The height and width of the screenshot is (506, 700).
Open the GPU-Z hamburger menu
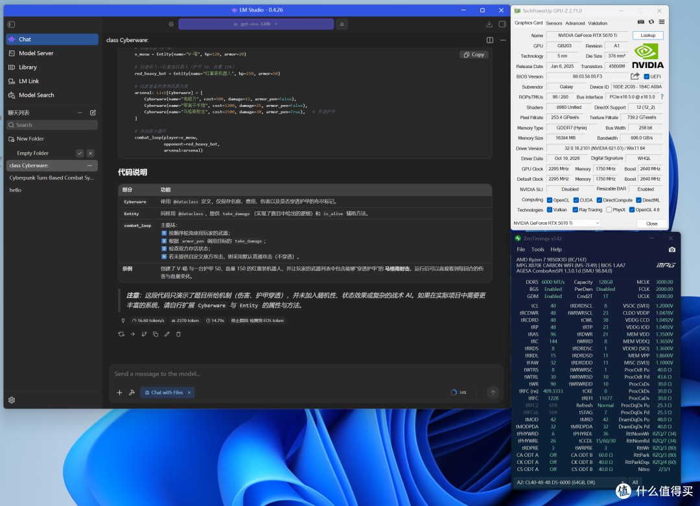click(662, 22)
